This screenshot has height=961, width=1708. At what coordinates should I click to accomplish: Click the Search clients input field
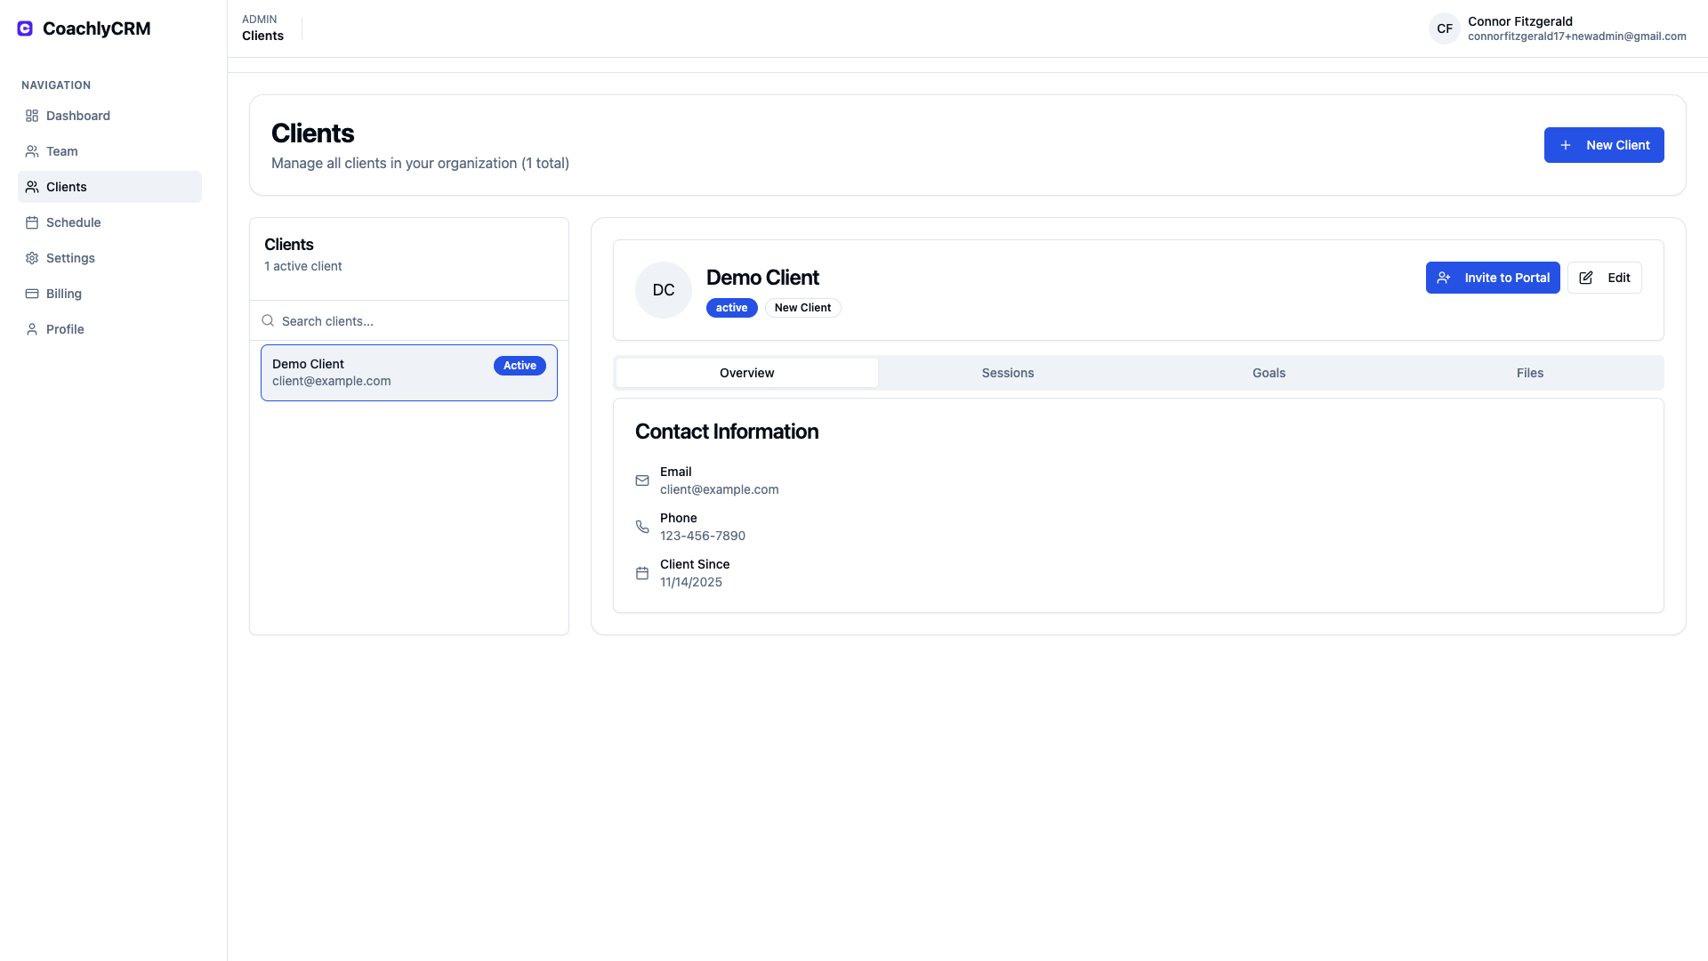click(x=356, y=320)
